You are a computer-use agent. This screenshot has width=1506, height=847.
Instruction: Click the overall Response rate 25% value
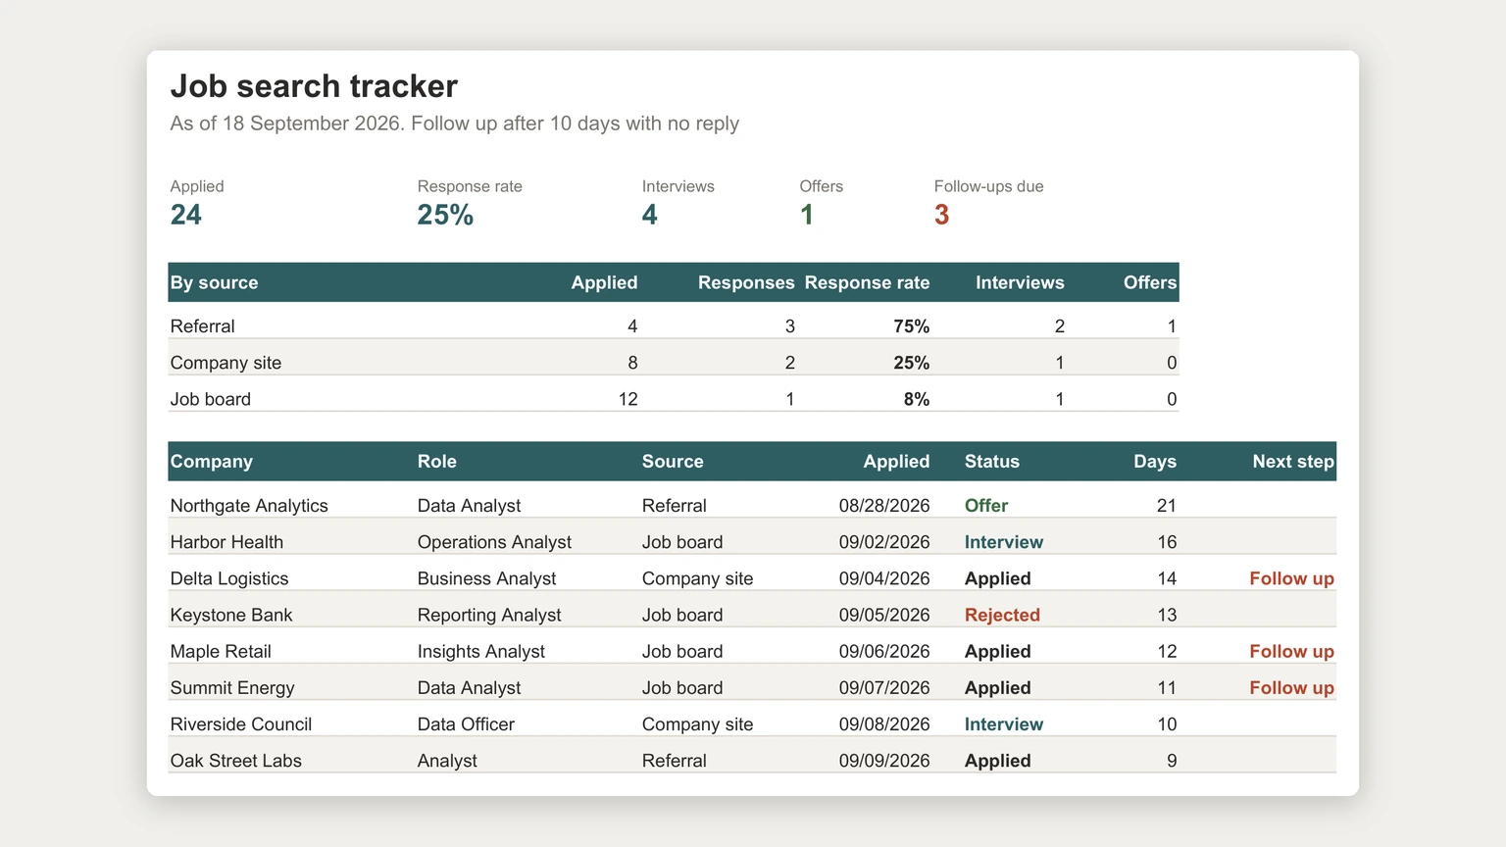[x=445, y=215]
